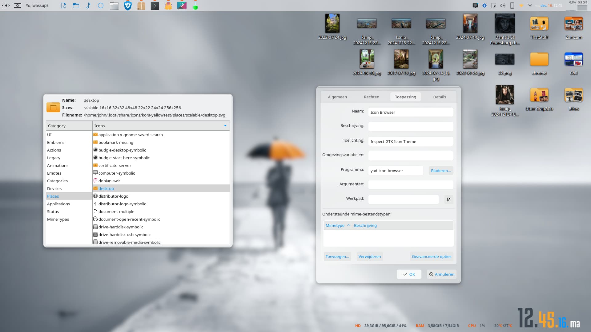Click the blue updates gear tray icon

click(x=484, y=6)
